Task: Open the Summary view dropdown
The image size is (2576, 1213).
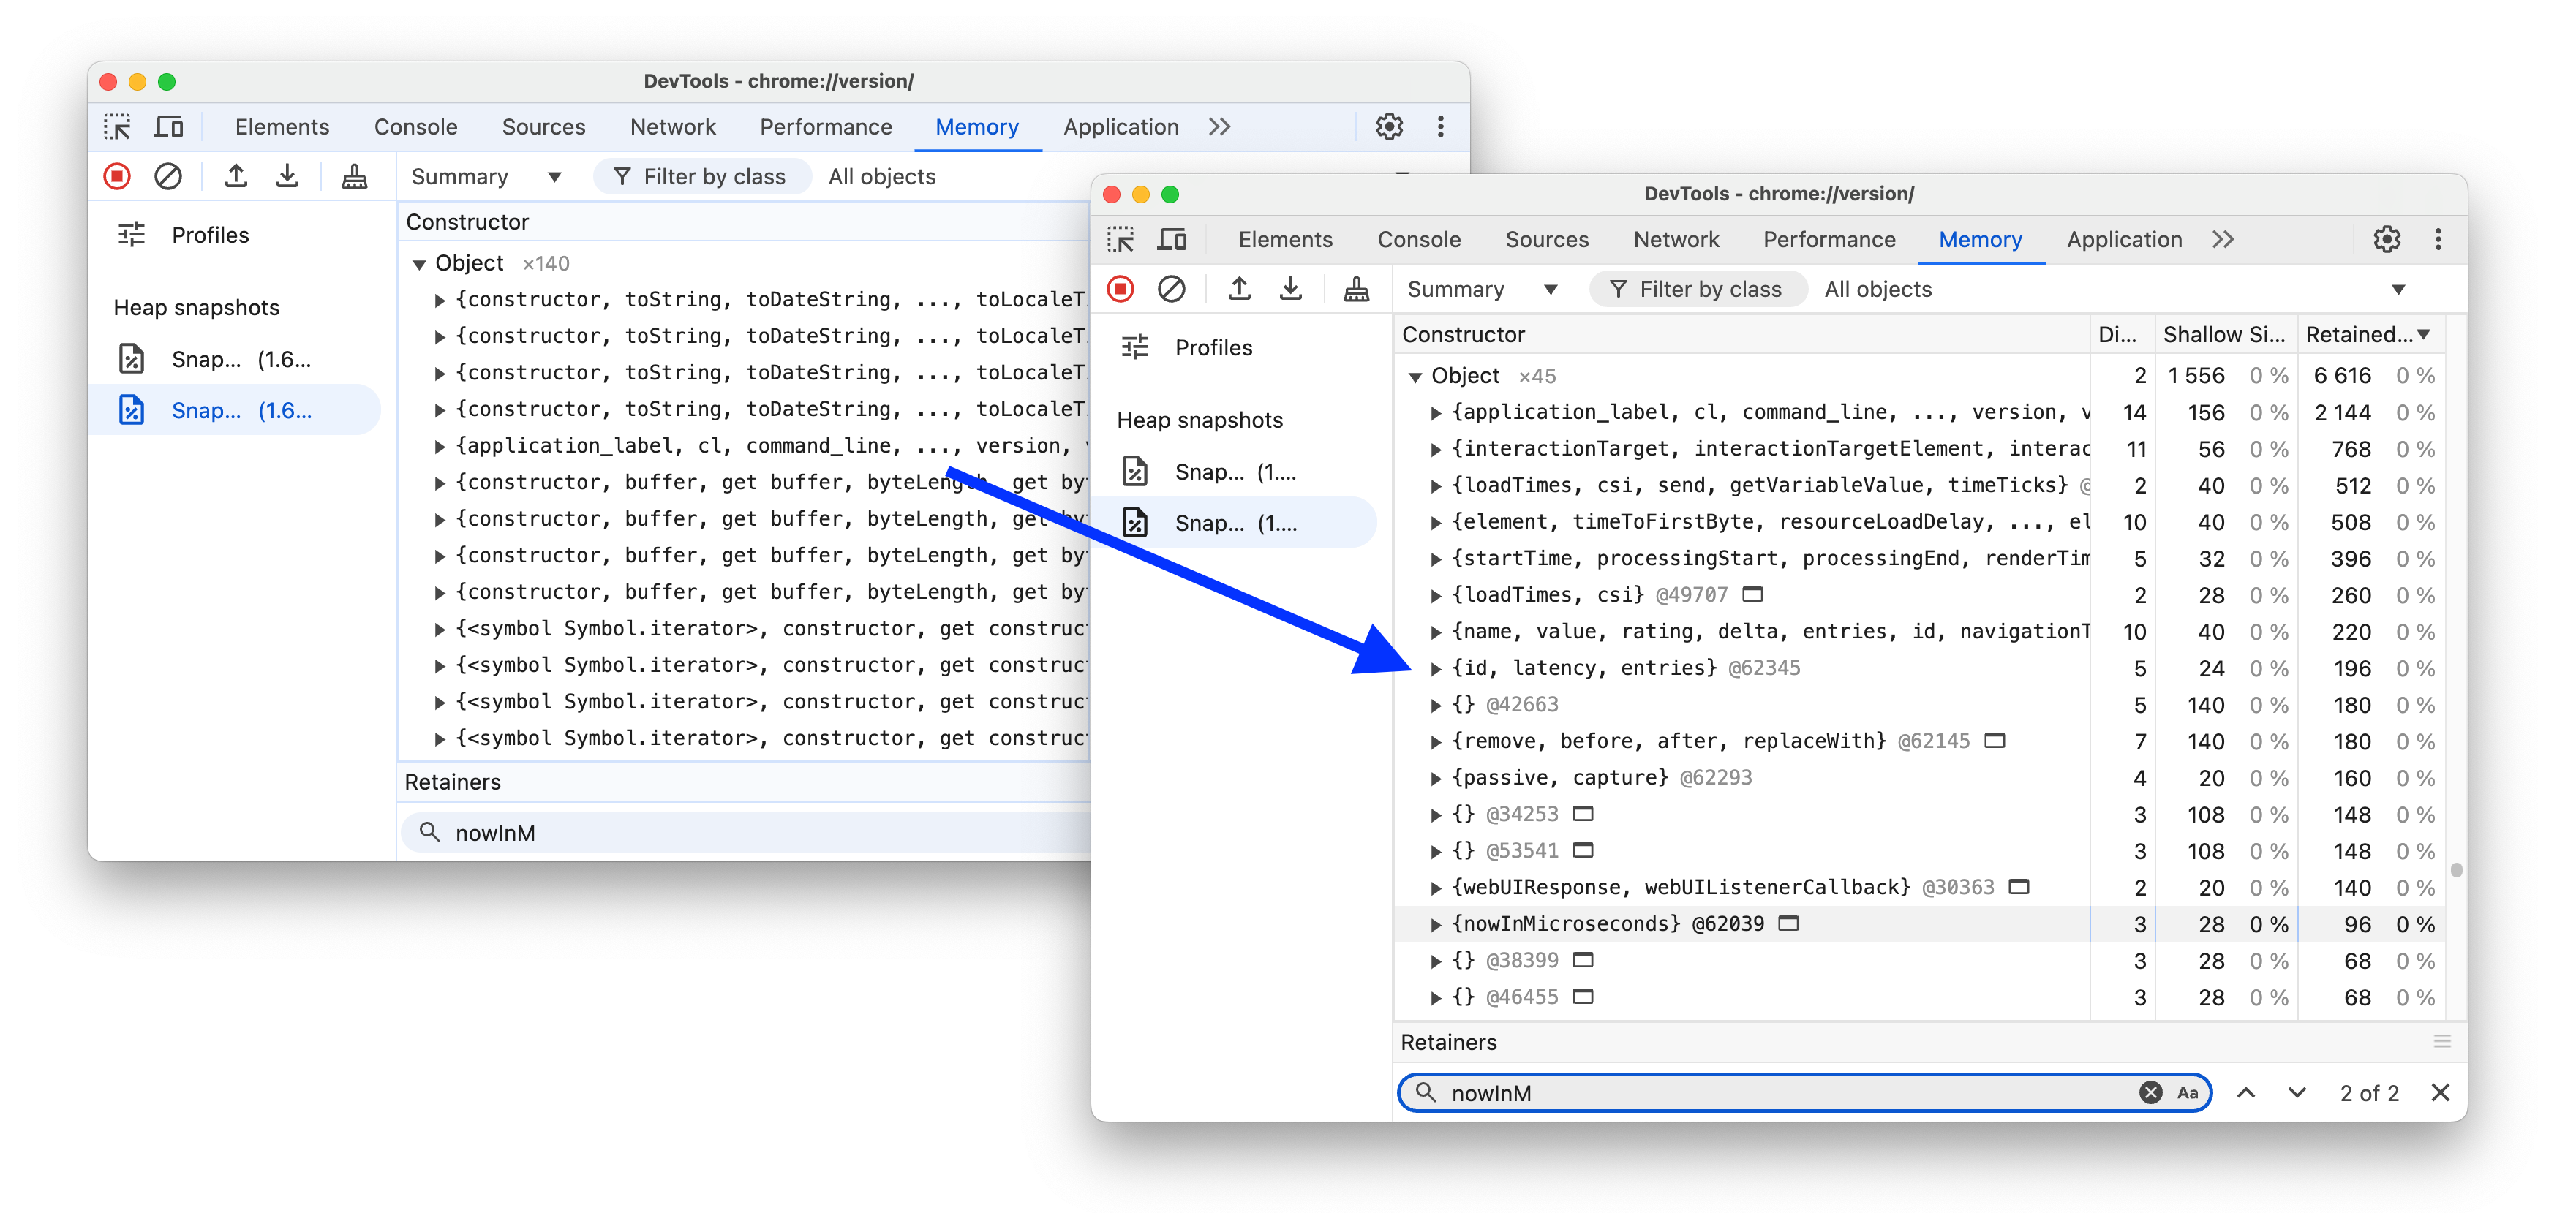Action: coord(1480,289)
